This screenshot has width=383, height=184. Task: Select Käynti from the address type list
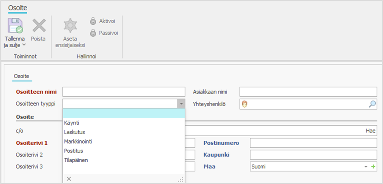pyautogui.click(x=71, y=123)
